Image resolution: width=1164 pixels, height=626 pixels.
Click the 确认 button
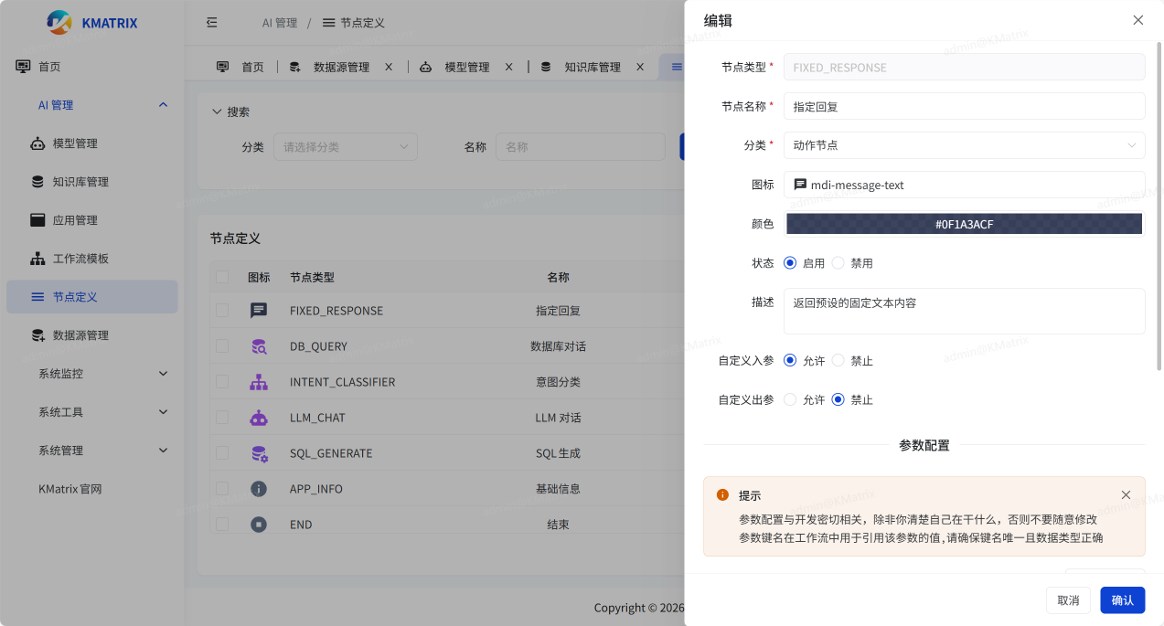tap(1122, 600)
